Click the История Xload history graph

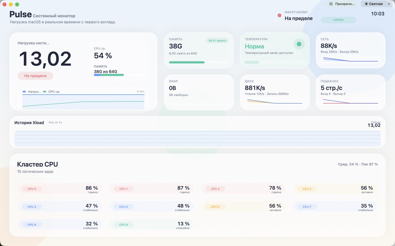[197, 138]
